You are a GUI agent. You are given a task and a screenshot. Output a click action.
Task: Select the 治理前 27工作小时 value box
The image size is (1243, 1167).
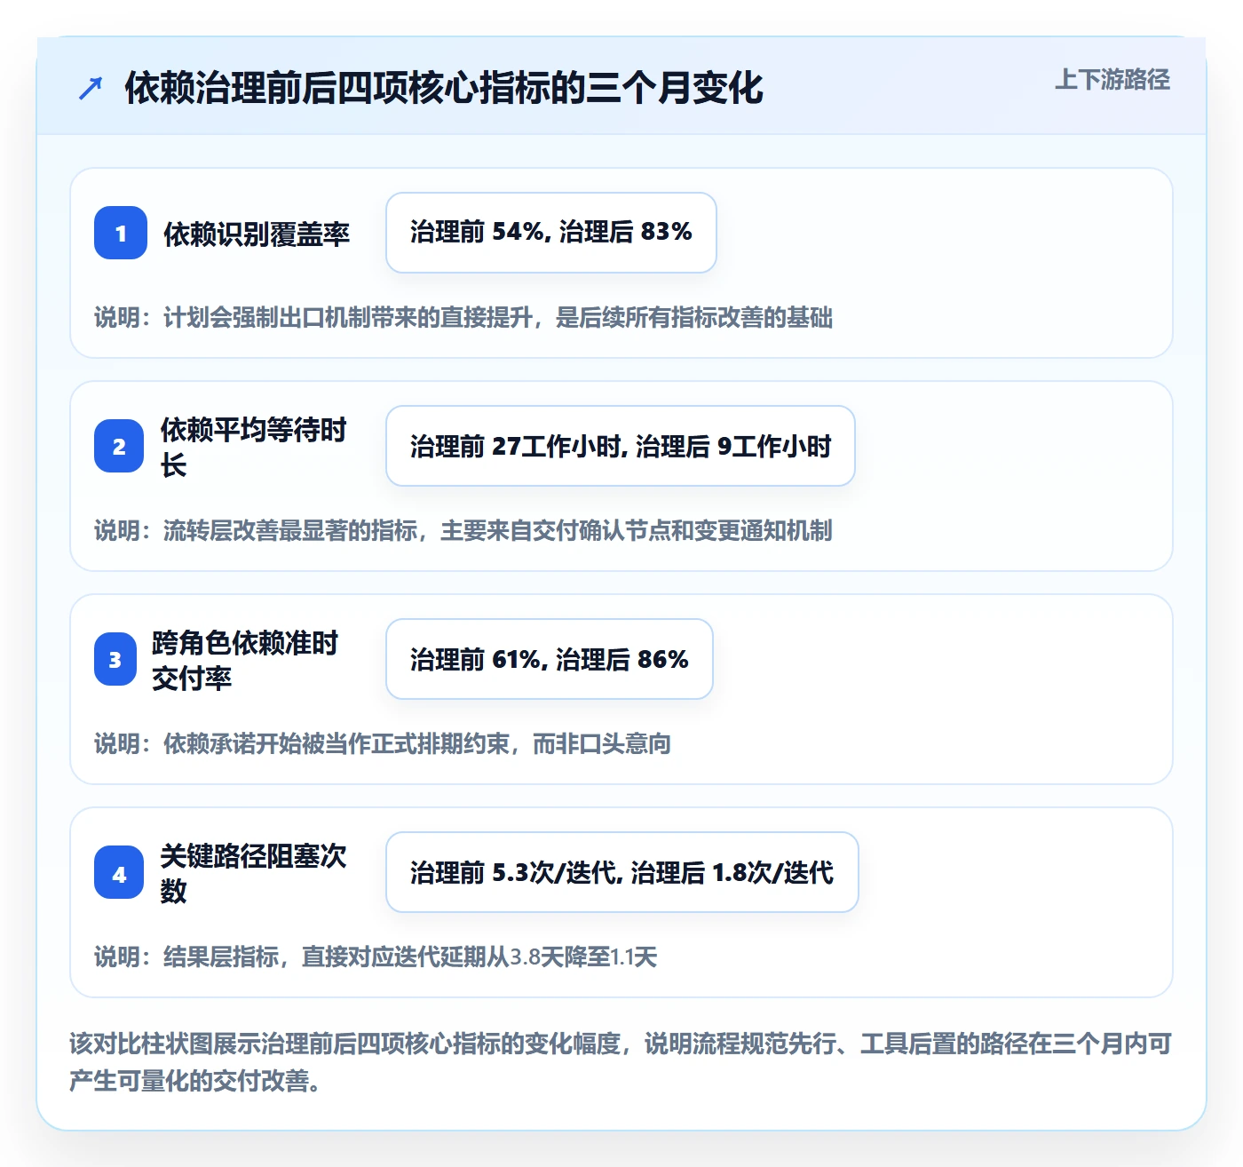tap(621, 446)
